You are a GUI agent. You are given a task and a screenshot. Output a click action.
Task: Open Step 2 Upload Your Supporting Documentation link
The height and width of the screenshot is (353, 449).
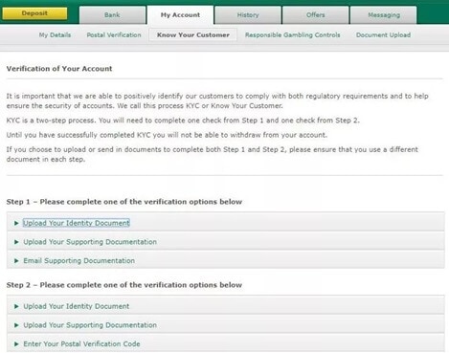(x=90, y=325)
